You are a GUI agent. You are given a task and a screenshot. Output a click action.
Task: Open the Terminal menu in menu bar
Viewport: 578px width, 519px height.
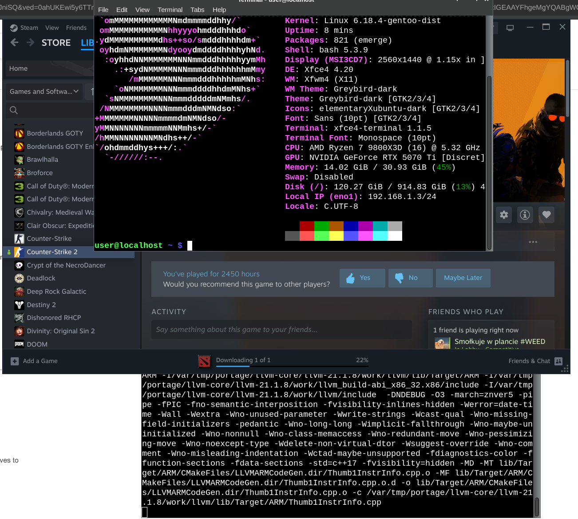tap(170, 10)
